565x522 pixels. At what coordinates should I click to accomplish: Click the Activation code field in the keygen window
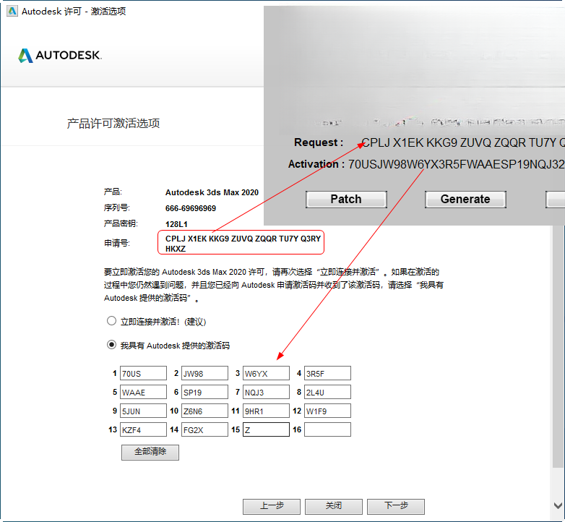click(x=456, y=164)
